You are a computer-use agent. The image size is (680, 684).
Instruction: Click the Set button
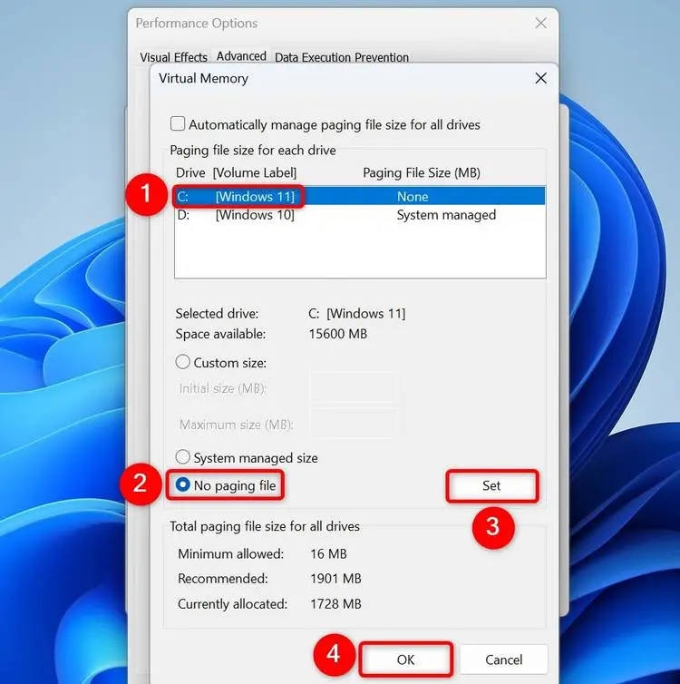(491, 486)
